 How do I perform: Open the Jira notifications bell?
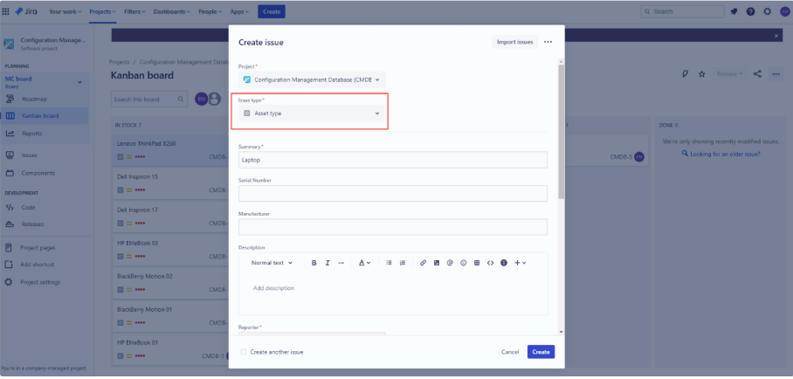tap(734, 11)
